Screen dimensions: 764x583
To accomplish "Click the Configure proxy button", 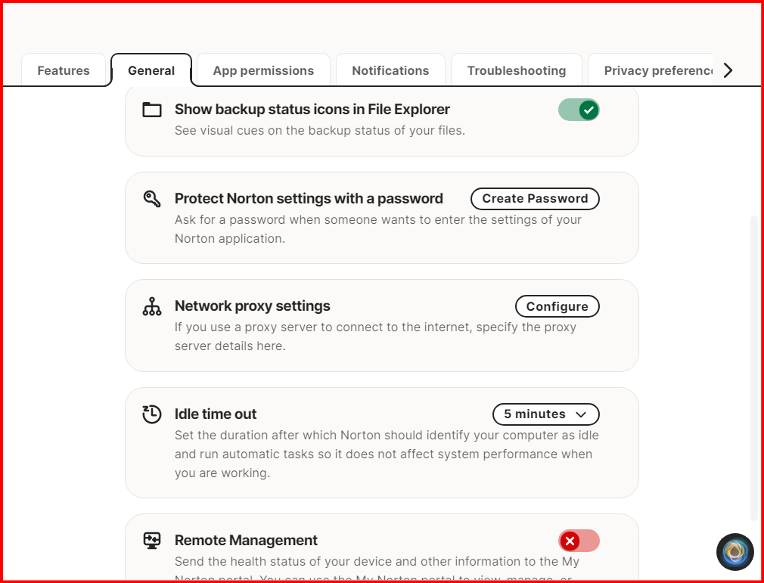I will 557,306.
